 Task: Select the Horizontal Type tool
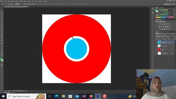[x=2, y=46]
